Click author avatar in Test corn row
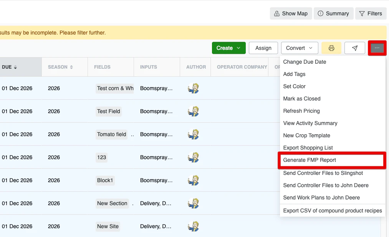 [193, 89]
